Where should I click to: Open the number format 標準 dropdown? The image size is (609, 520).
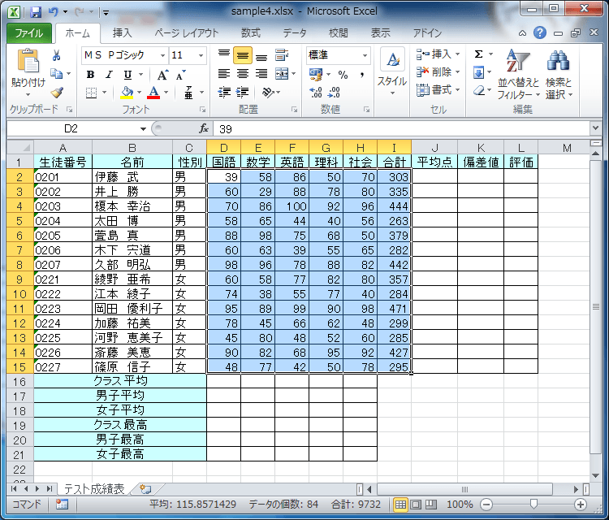tap(365, 55)
